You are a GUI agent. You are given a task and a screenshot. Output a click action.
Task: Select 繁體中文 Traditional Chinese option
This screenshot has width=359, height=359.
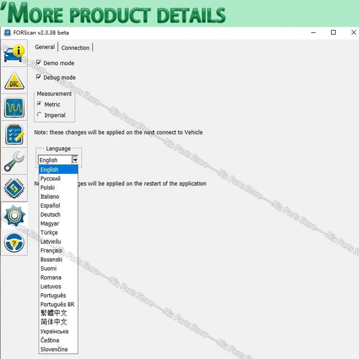point(59,313)
